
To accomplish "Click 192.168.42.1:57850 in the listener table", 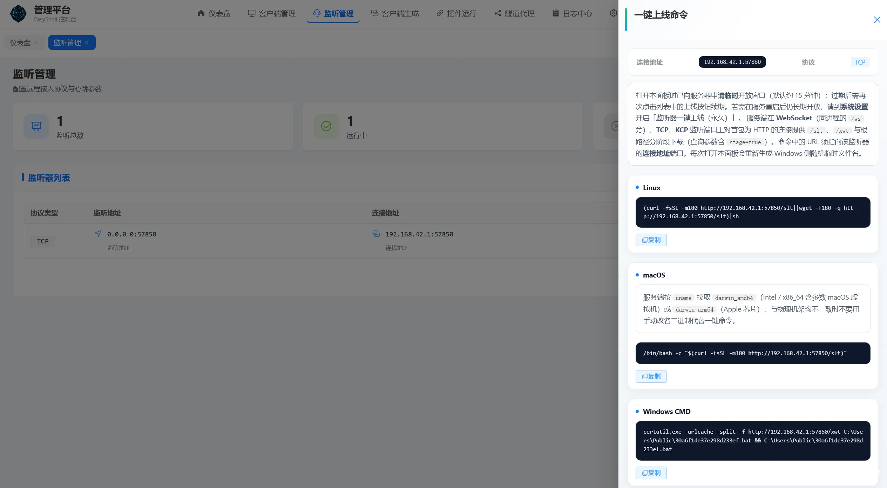I will coord(419,234).
